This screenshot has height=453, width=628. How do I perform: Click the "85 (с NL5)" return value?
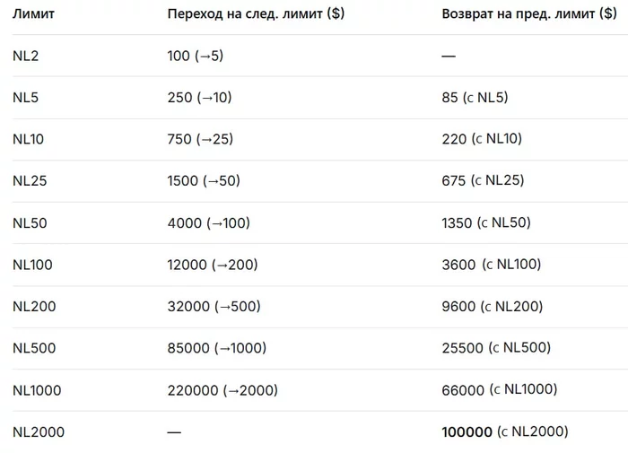pyautogui.click(x=475, y=98)
